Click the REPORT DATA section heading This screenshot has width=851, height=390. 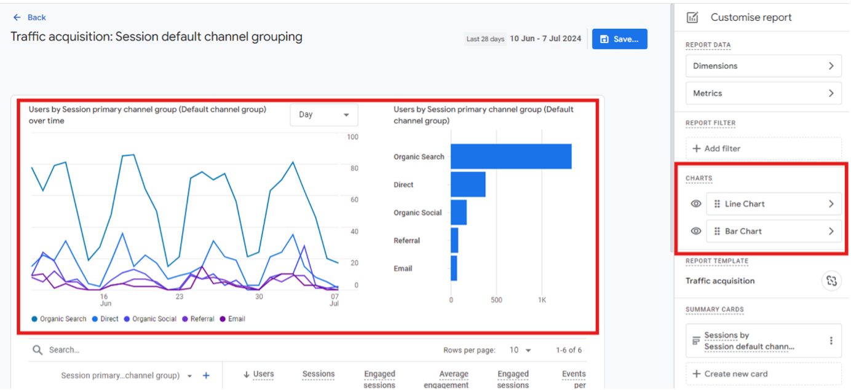(708, 45)
